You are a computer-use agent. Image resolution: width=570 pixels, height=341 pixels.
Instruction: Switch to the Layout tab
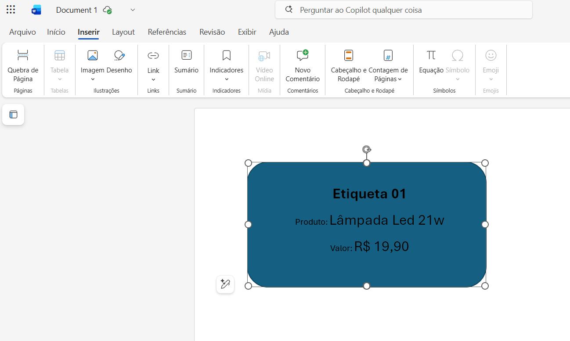pos(123,32)
